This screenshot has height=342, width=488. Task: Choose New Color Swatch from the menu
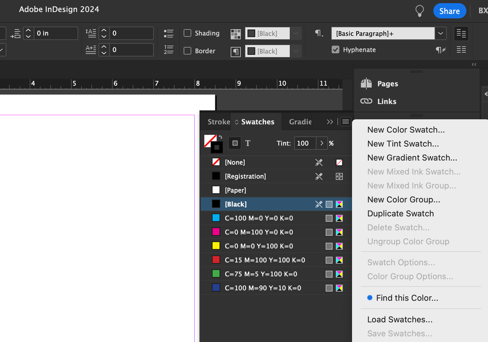[x=405, y=130]
